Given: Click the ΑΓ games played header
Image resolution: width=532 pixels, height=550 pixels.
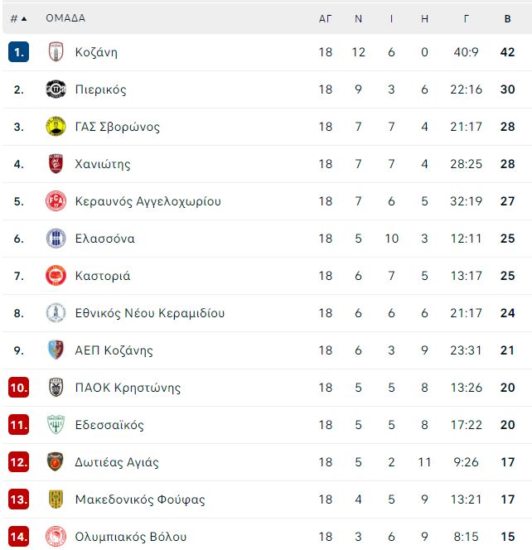Looking at the screenshot, I should (325, 18).
